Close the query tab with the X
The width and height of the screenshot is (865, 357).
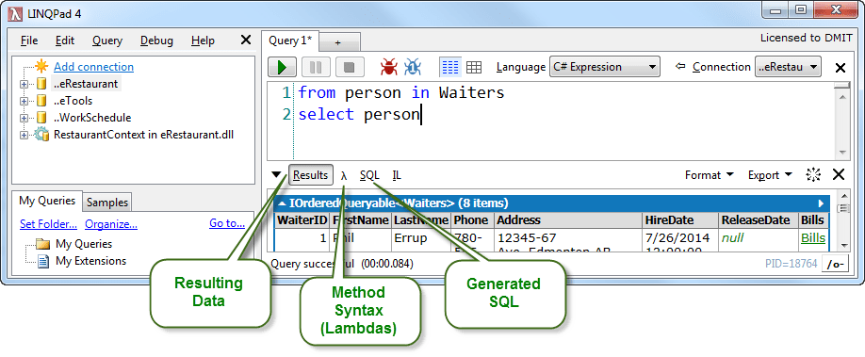[x=841, y=68]
